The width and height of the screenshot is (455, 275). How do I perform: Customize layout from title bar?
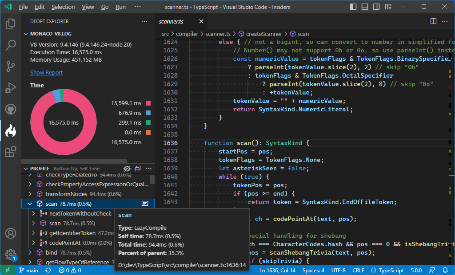388,7
